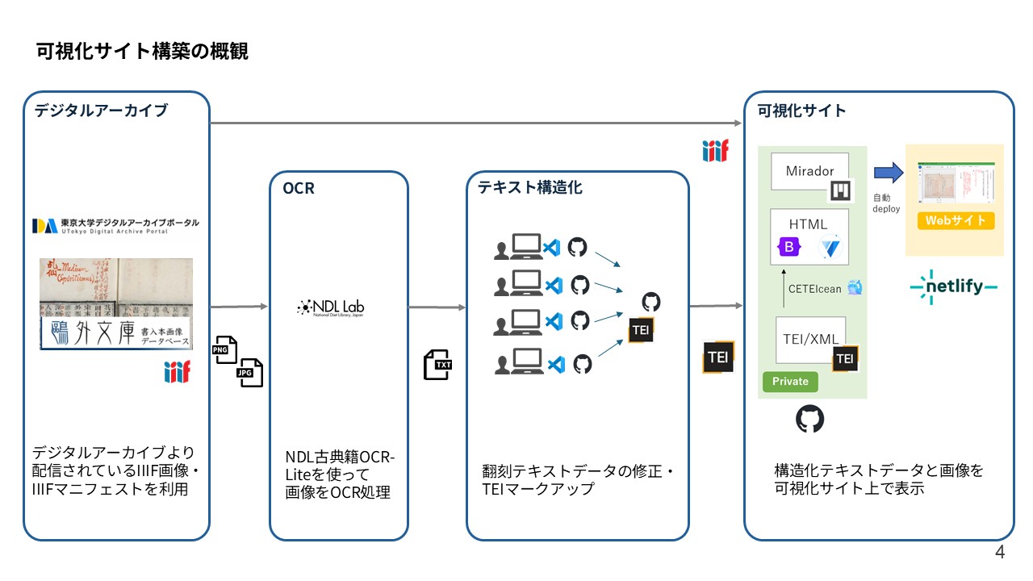Click the large GitHub icon below Private
The height and width of the screenshot is (581, 1033).
pyautogui.click(x=809, y=419)
